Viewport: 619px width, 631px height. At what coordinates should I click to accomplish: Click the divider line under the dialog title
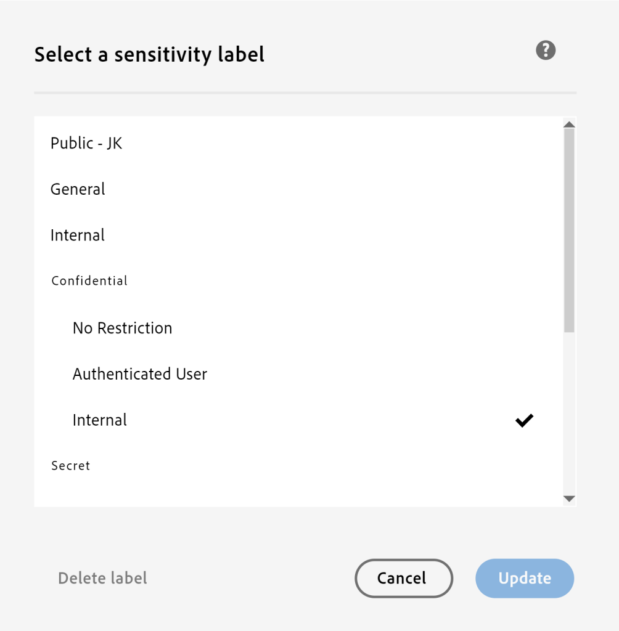coord(305,93)
